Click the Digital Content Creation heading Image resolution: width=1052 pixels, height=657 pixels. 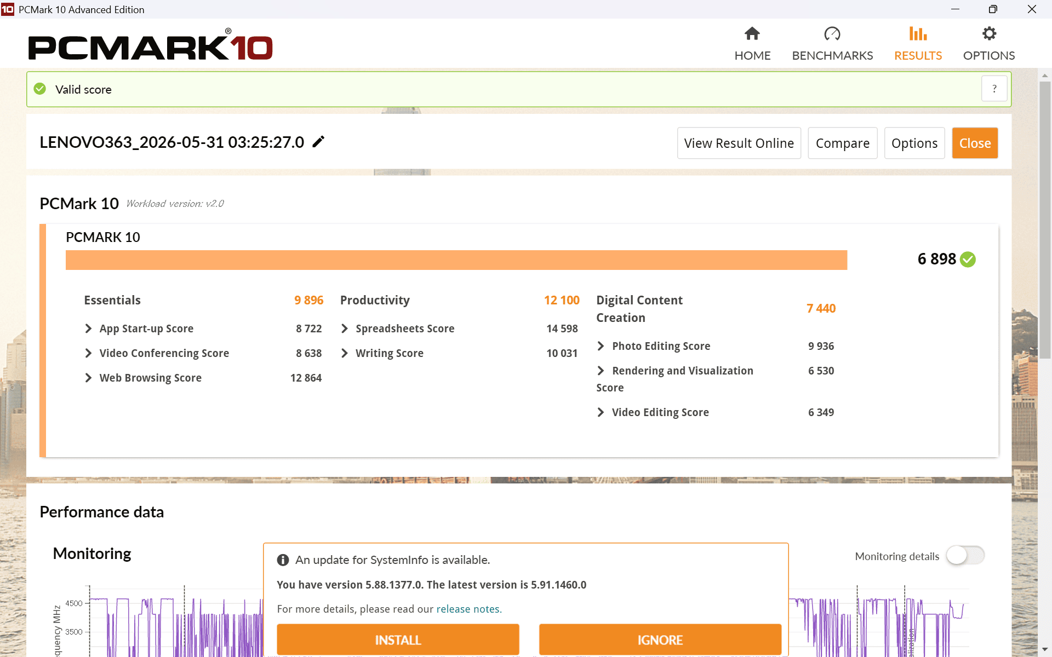point(639,309)
